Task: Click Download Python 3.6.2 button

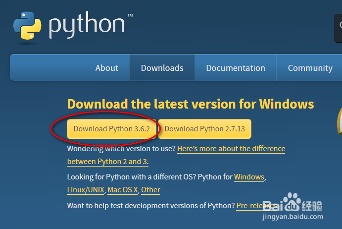Action: pyautogui.click(x=112, y=129)
